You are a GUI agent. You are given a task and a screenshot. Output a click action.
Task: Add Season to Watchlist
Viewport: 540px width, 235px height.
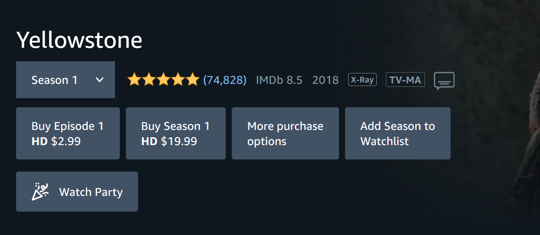point(398,133)
